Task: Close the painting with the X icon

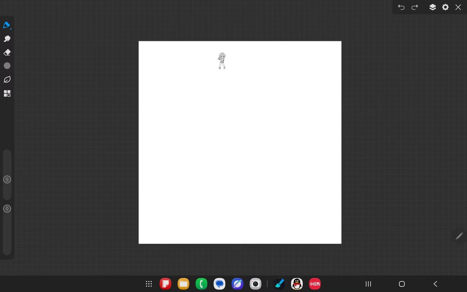Action: click(458, 7)
